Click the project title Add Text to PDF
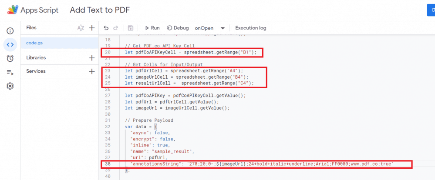435x180 pixels. pos(100,10)
